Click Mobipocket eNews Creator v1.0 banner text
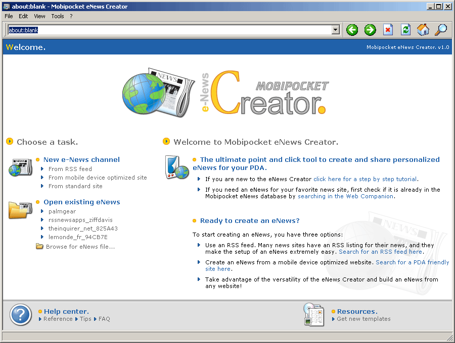455x343 pixels. (407, 47)
